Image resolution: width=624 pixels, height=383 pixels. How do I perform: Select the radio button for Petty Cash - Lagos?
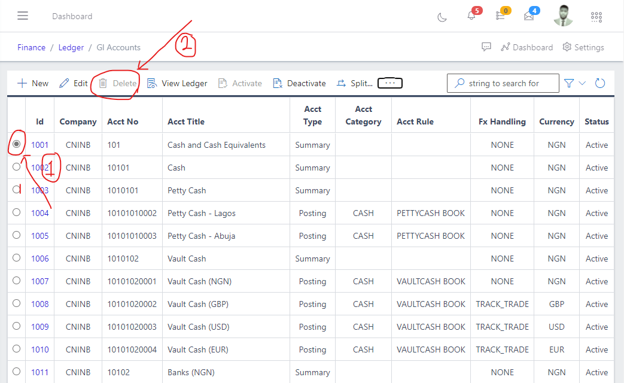[17, 212]
